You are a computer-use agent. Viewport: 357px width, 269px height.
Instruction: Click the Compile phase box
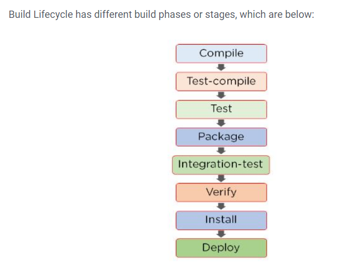pos(221,54)
